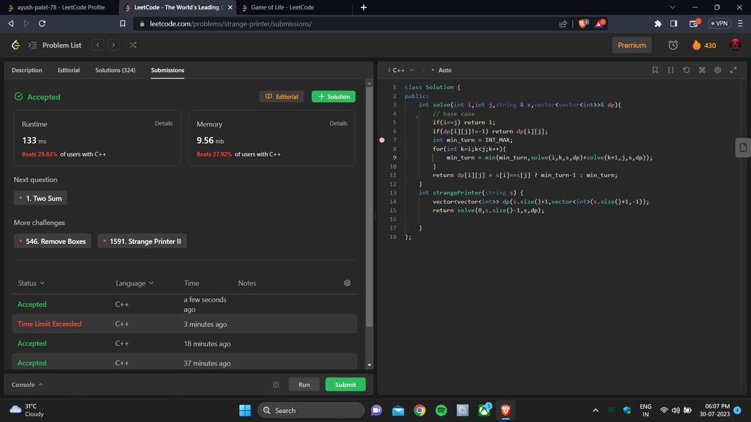Open the Problem List panel
Image resolution: width=751 pixels, height=422 pixels.
(x=54, y=45)
